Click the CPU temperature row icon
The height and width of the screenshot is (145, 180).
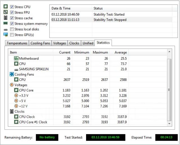coord(16,64)
